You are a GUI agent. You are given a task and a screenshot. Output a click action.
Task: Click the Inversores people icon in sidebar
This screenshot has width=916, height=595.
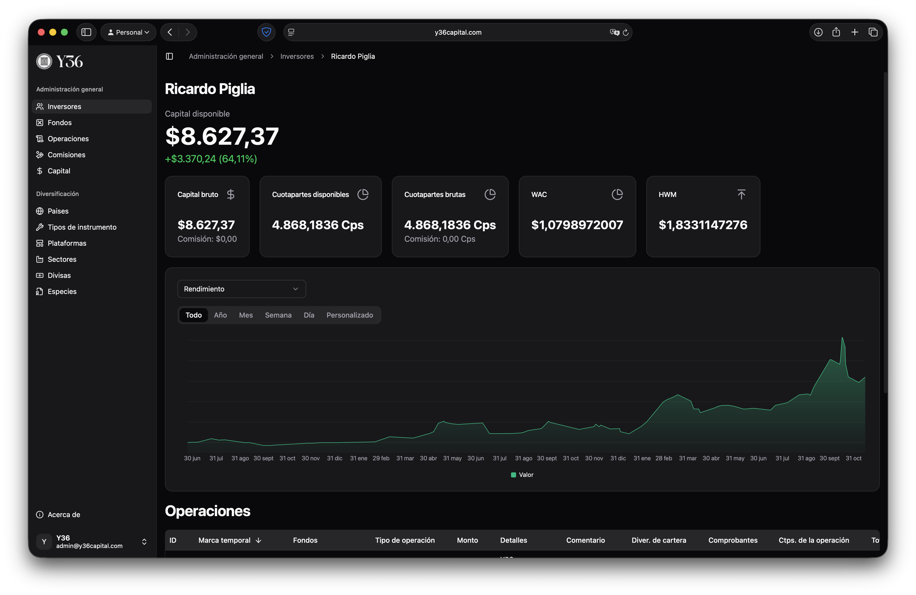40,107
